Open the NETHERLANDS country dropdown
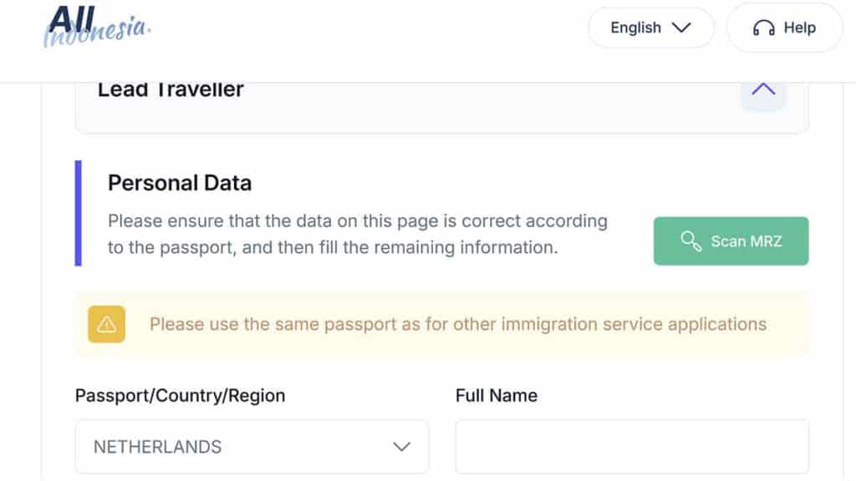856x481 pixels. pos(252,447)
